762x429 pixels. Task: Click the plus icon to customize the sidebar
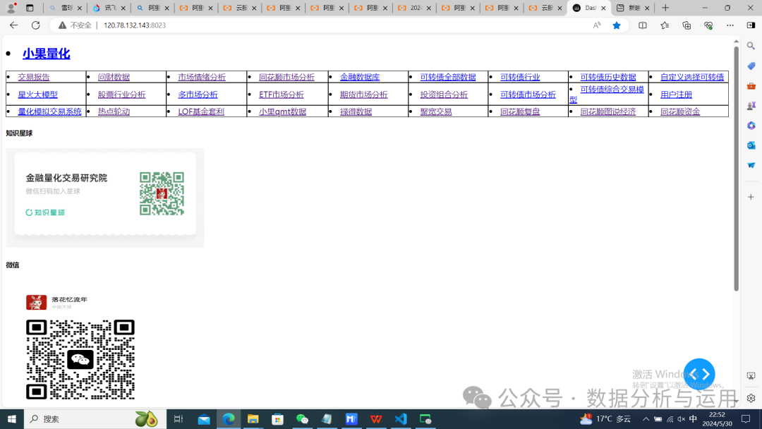click(x=751, y=197)
